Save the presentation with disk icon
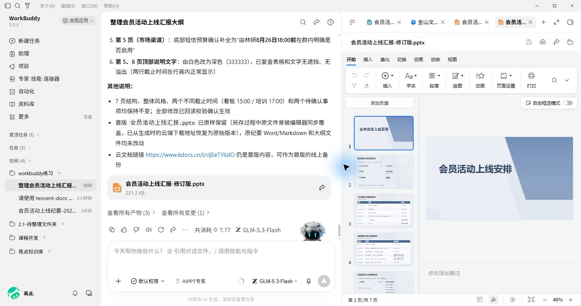This screenshot has height=306, width=581. coord(529,42)
